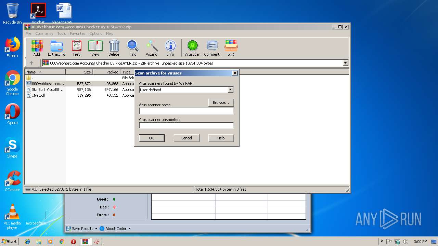Click the Windows Media Player taskbar icon
The height and width of the screenshot is (246, 438).
tap(50, 242)
